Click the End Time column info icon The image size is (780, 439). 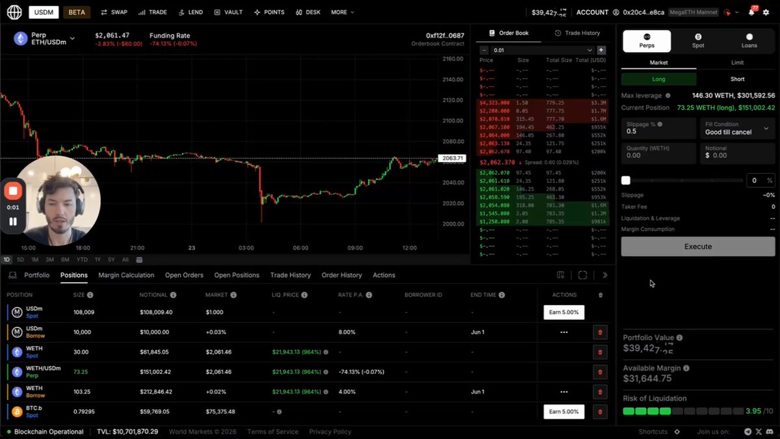point(502,295)
